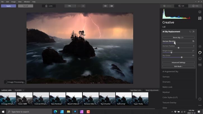Image resolution: width=203 pixels, height=114 pixels.
Task: Click Reset Adjustments
Action: tap(152, 90)
